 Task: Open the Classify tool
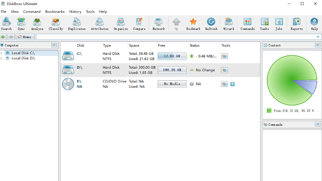pos(56,24)
